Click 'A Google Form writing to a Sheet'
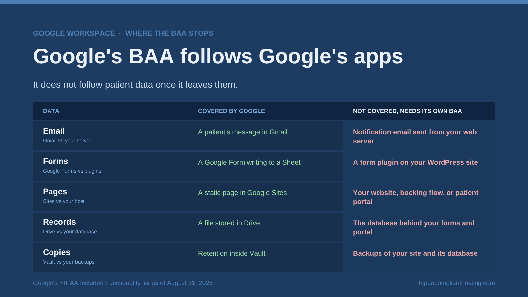The height and width of the screenshot is (297, 528). [x=249, y=162]
